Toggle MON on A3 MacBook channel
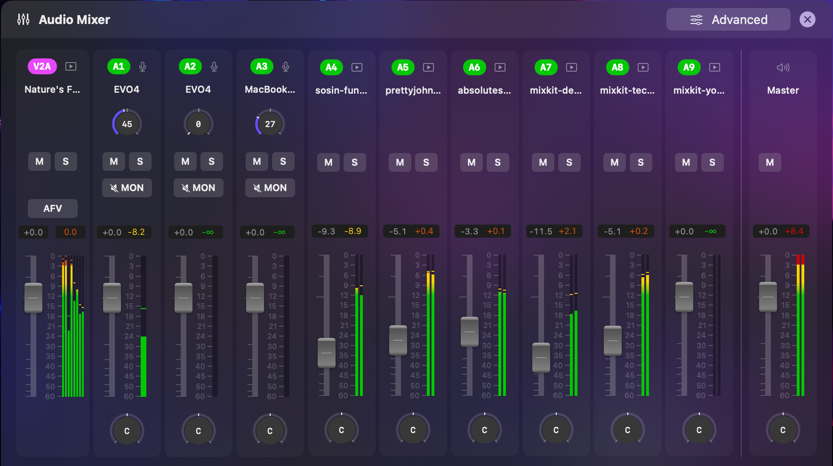 270,188
